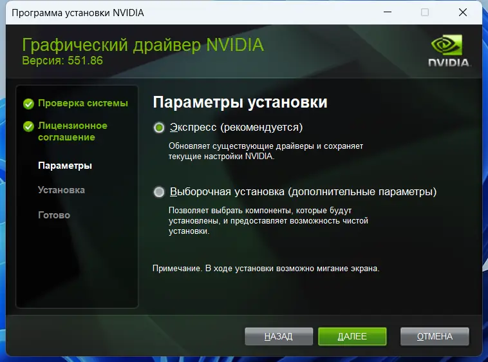Go back with the НАЗАД button
488x362 pixels.
point(279,336)
